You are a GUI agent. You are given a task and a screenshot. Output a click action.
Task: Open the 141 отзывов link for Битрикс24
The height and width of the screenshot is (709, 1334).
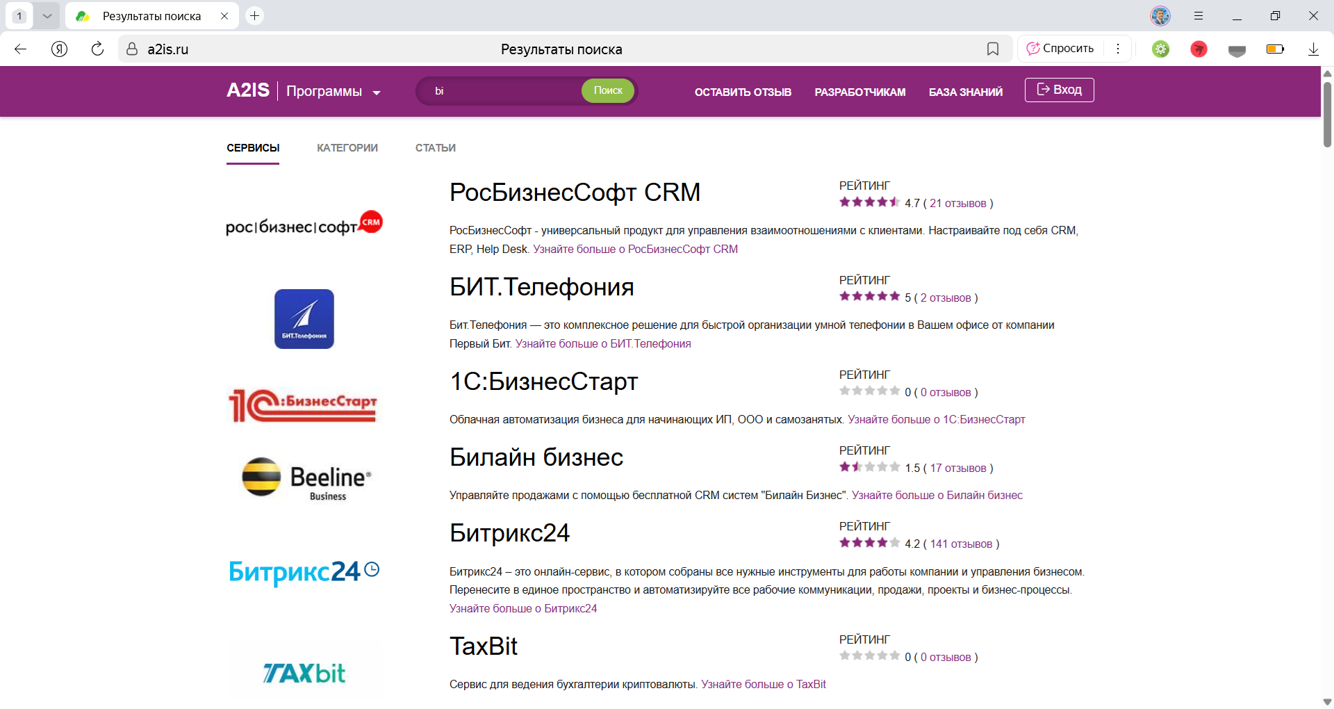click(961, 544)
